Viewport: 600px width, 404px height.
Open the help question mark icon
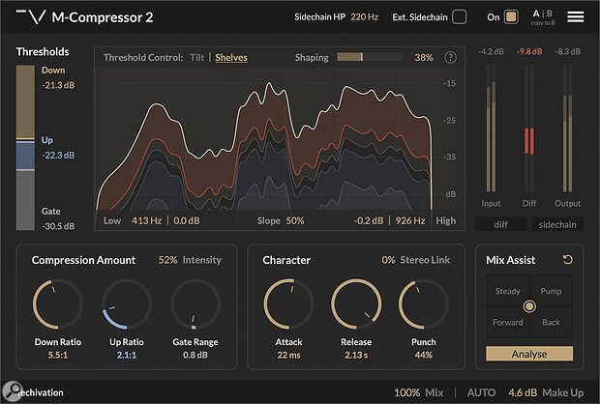pyautogui.click(x=450, y=57)
